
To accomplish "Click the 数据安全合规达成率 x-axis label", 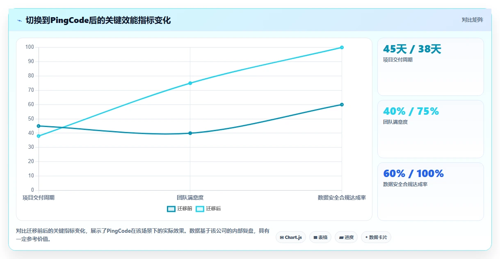I will pyautogui.click(x=342, y=198).
